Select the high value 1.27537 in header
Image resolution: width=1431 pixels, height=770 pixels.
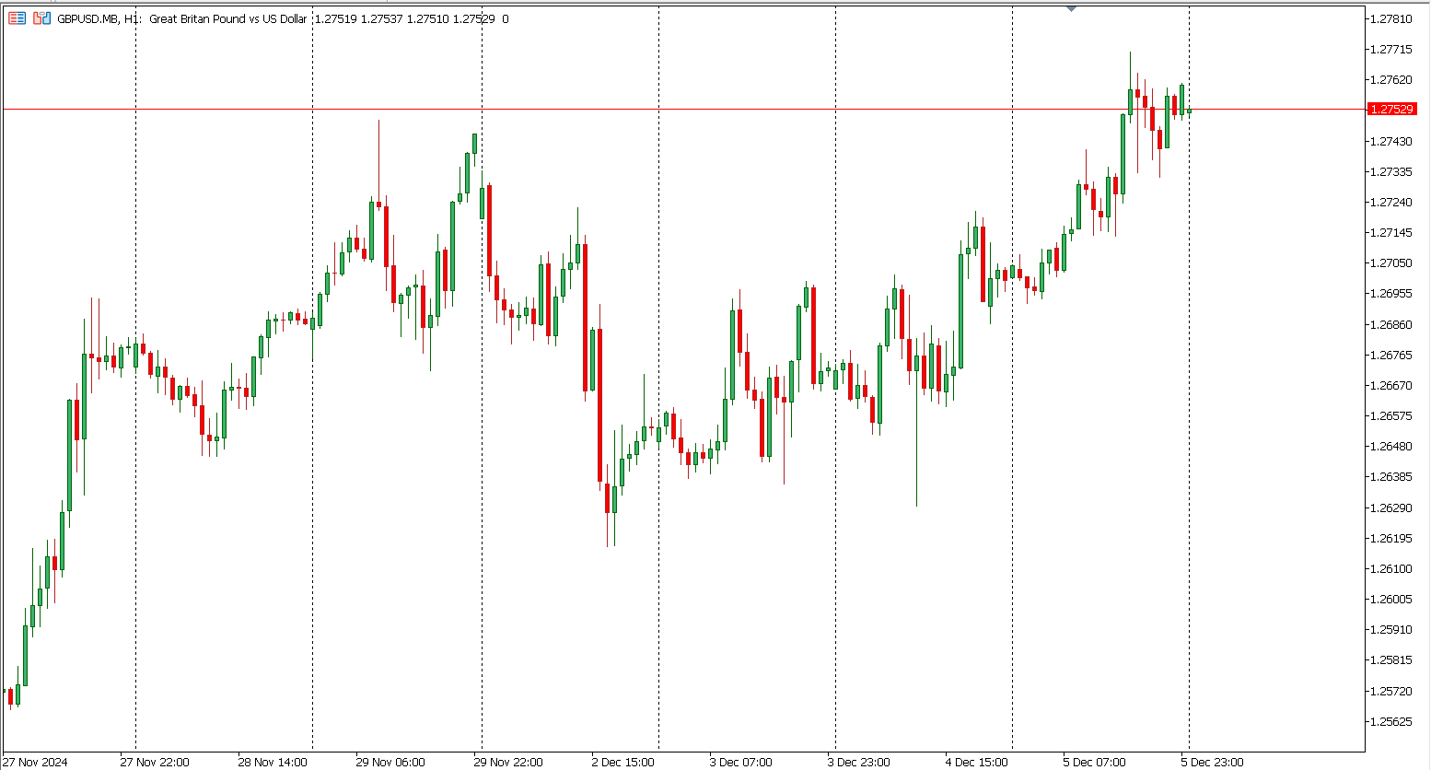click(381, 18)
